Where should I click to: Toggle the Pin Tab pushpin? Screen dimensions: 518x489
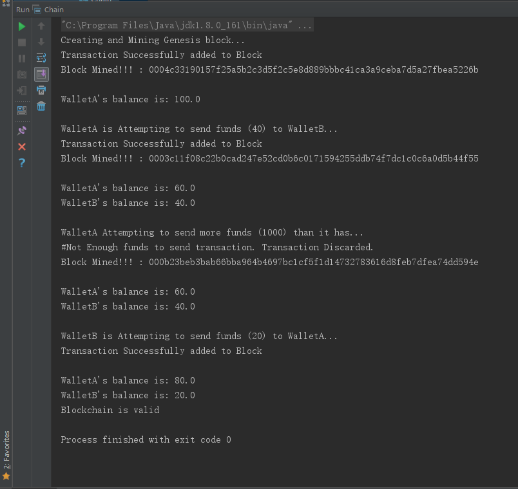click(22, 130)
